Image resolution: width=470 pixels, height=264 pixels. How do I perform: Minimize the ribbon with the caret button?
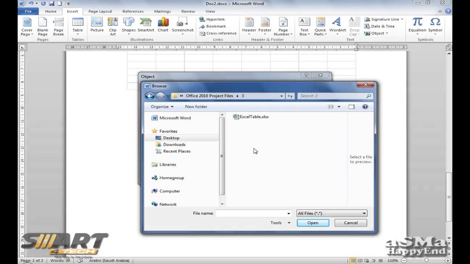440,11
